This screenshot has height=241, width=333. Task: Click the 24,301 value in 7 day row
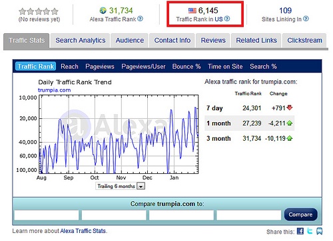252,108
